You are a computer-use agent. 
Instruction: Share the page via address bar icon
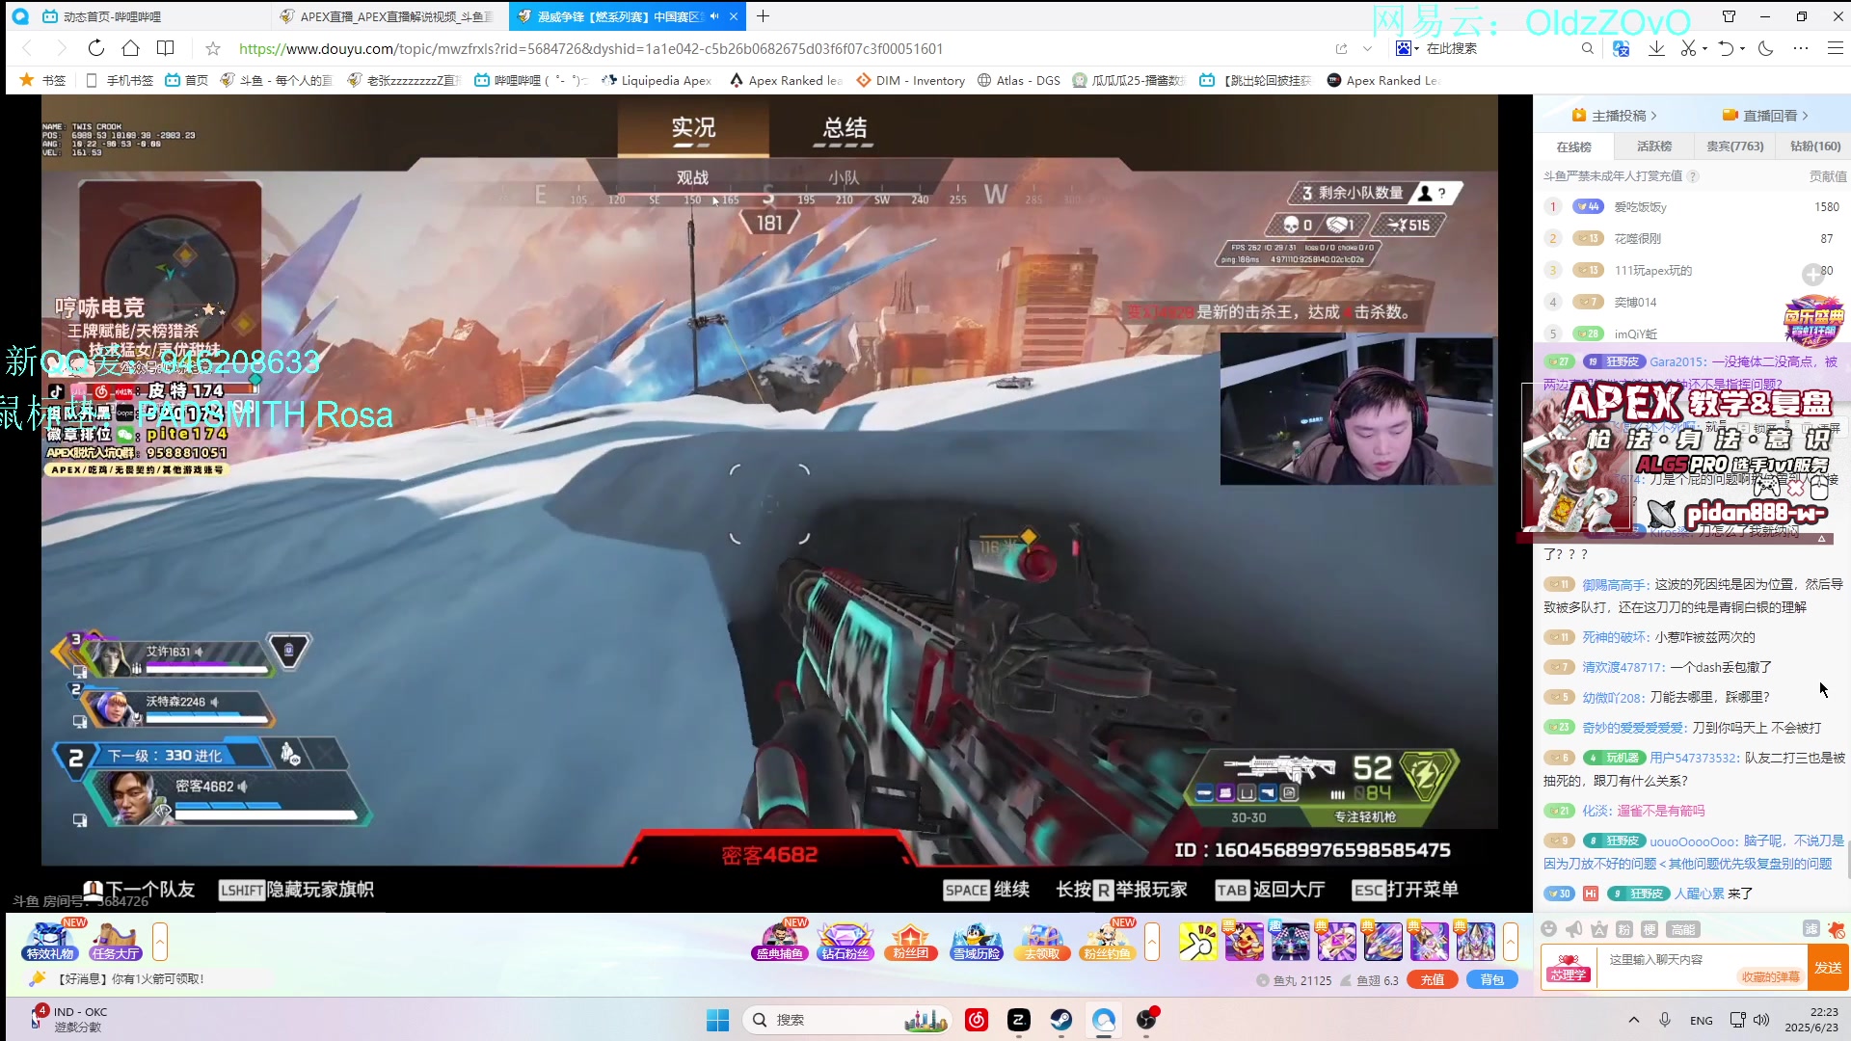point(1341,48)
